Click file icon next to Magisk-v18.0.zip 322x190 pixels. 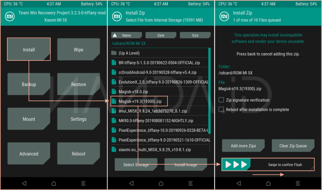114,92
